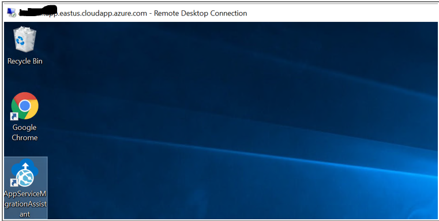
Task: Select the Recycle Bin desktop icon
Action: click(25, 39)
